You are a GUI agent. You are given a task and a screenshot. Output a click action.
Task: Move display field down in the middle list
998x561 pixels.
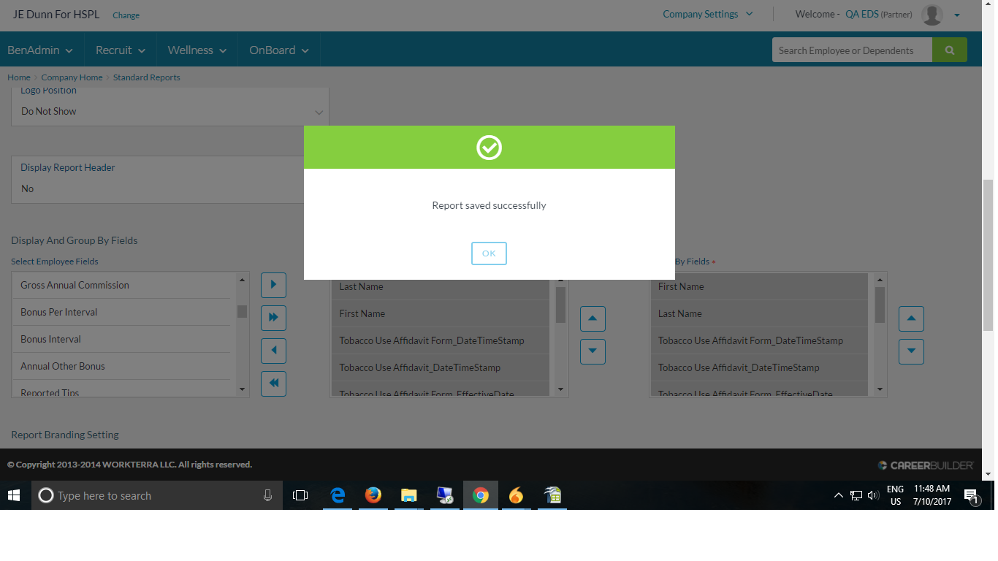pyautogui.click(x=592, y=351)
